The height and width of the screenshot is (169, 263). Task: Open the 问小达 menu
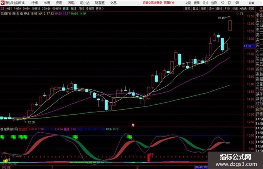point(85,3)
